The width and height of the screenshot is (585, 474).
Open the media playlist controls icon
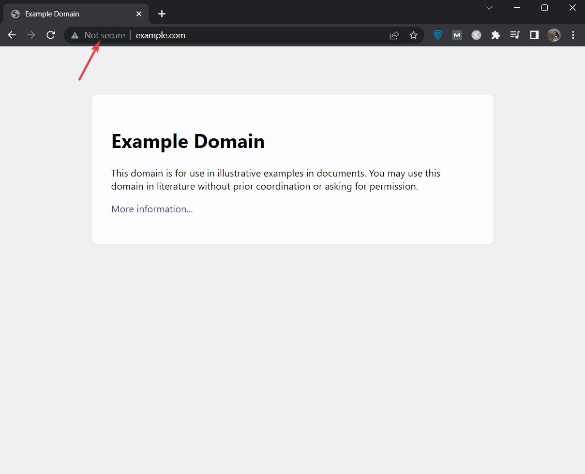[x=515, y=35]
